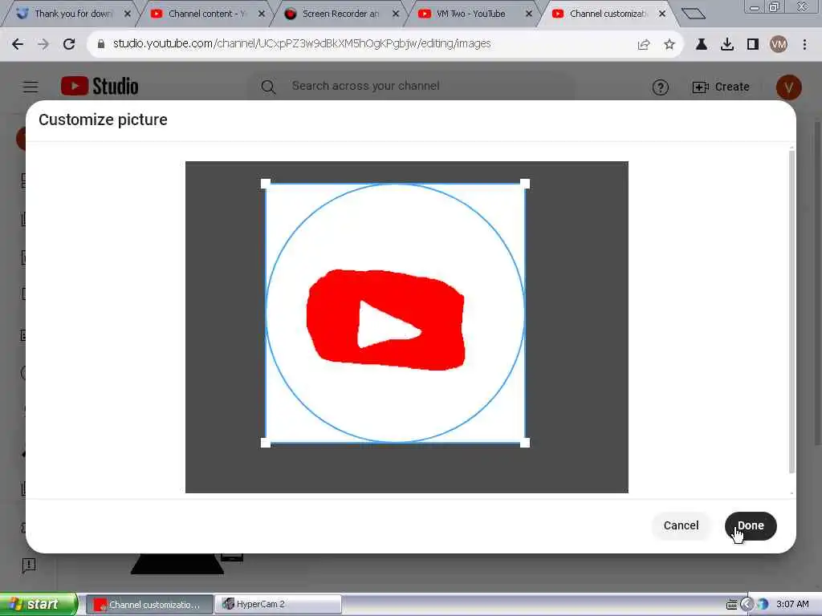Image resolution: width=822 pixels, height=616 pixels.
Task: Click the top-right crop handle
Action: [525, 184]
